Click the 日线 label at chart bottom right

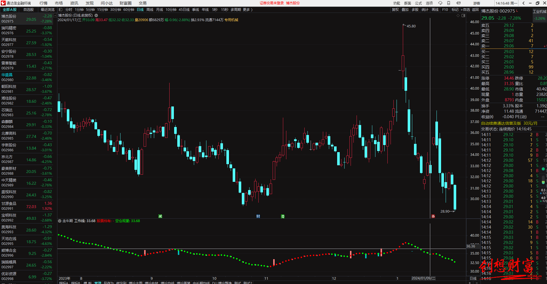tap(473, 278)
